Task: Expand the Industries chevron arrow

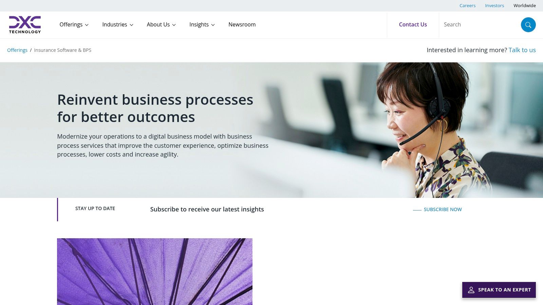Action: (x=132, y=25)
